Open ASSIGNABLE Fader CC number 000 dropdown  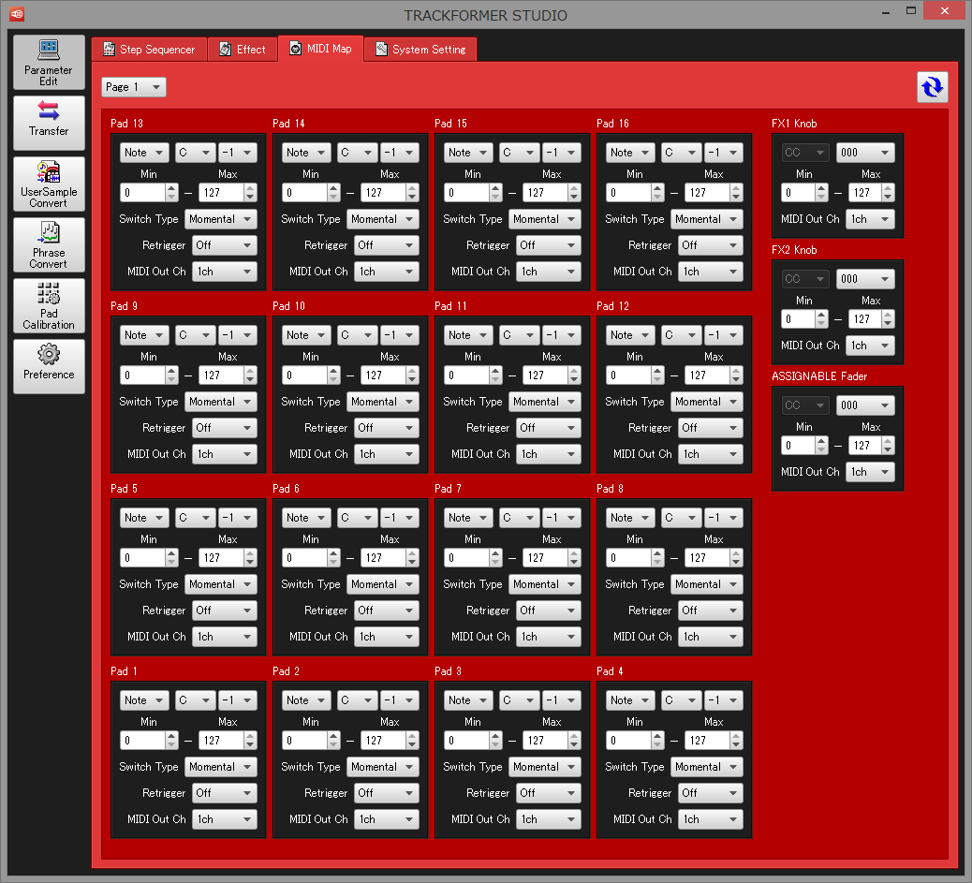point(865,405)
